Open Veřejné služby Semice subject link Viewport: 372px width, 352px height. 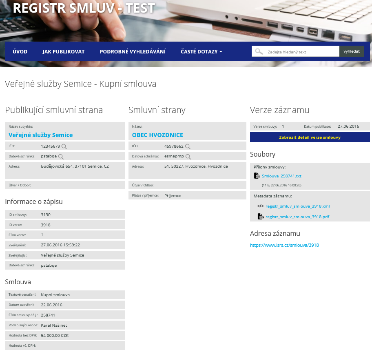[40, 135]
